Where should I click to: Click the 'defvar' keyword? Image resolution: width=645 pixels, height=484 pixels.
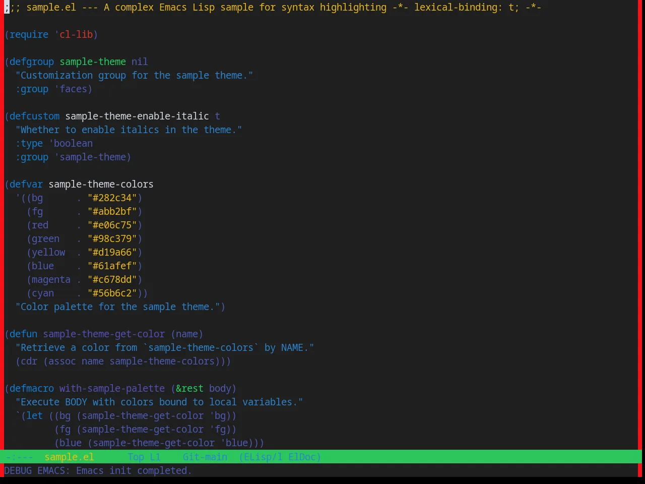pos(26,184)
